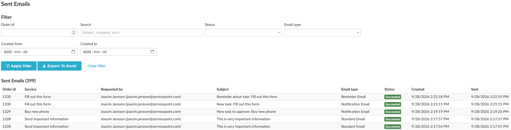This screenshot has width=511, height=130.
Task: Open the Created to calendar picker icon
Action: (x=152, y=52)
